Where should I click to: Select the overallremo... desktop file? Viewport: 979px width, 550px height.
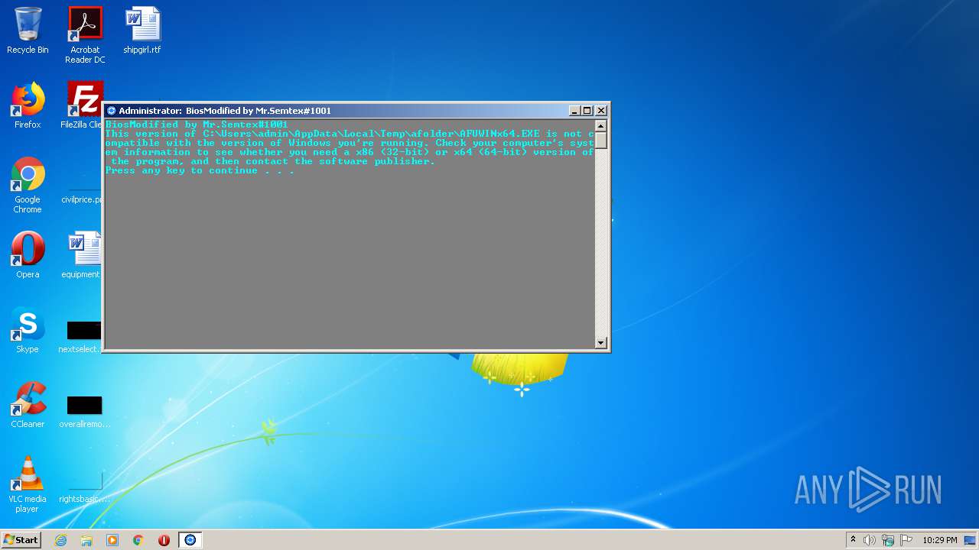[x=84, y=411]
